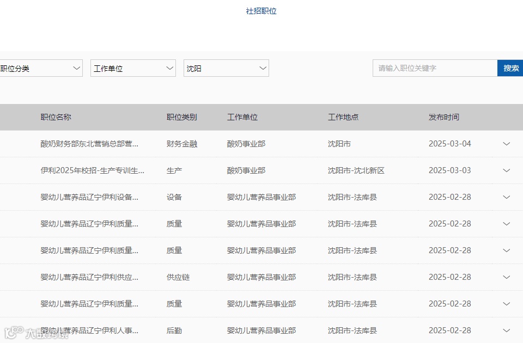523x343 pixels.
Task: Click the 工作单位 column header in table
Action: click(x=242, y=117)
